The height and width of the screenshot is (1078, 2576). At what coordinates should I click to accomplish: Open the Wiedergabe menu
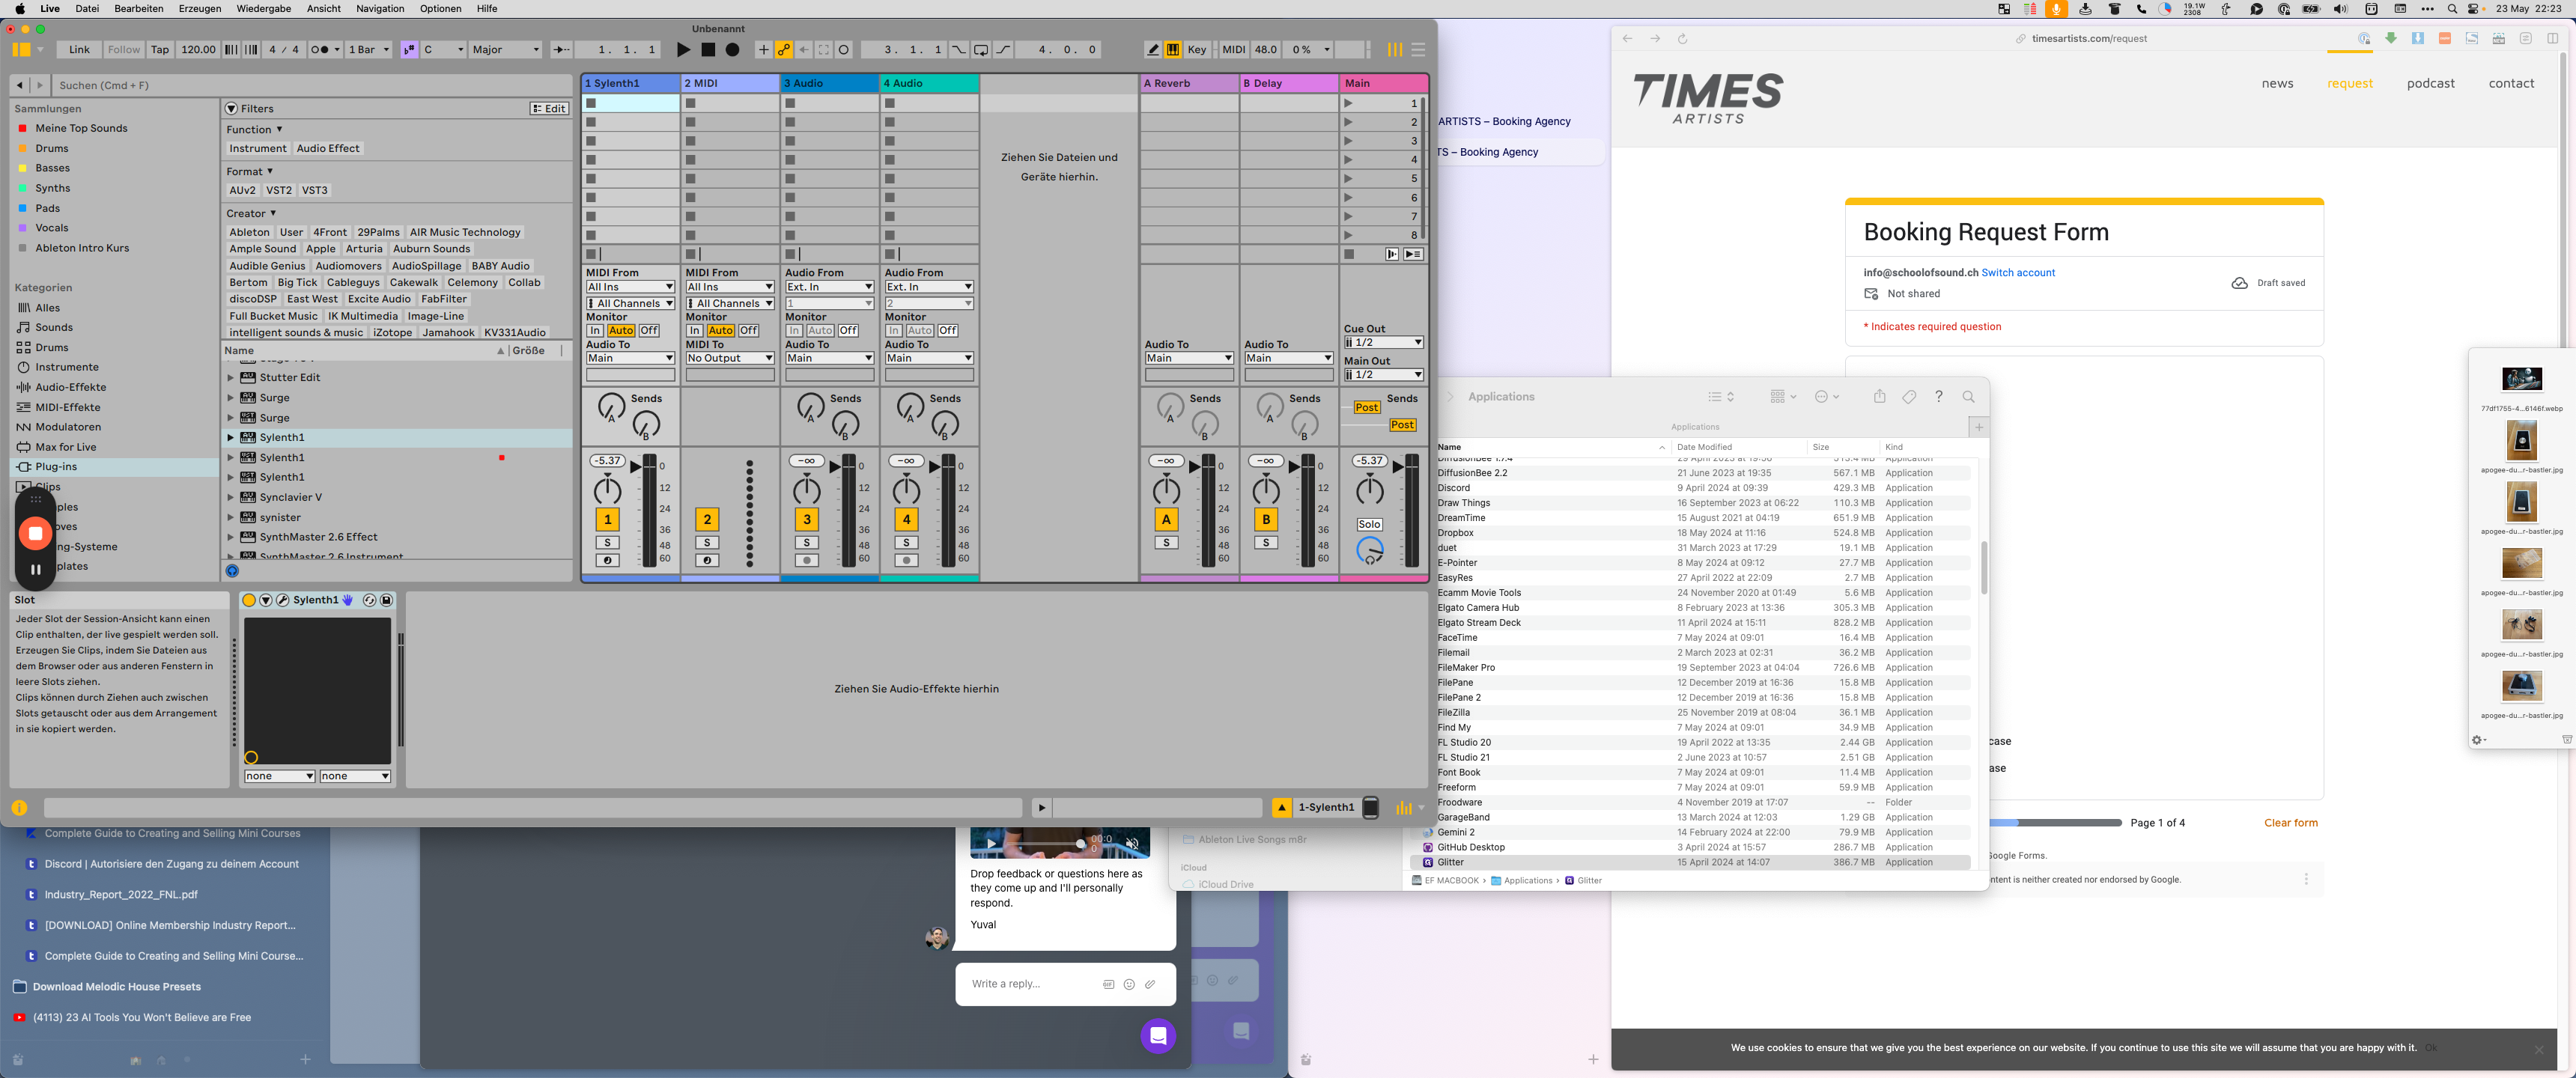pos(264,8)
